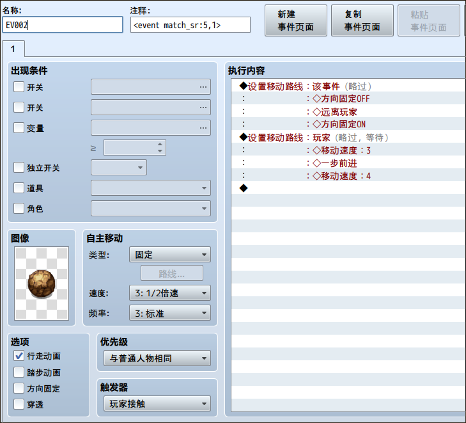
Task: Check the 踏步动画 option
Action: coord(19,372)
